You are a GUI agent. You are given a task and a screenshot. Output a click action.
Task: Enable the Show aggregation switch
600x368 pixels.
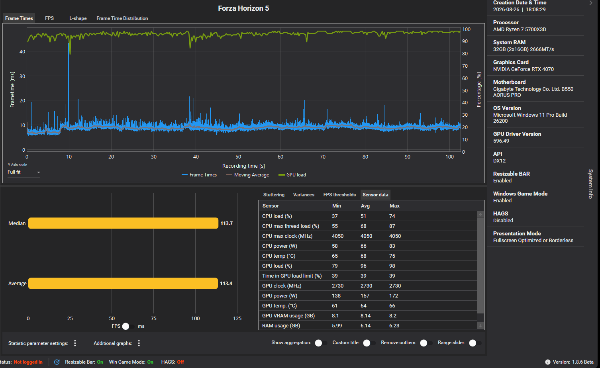pos(321,343)
